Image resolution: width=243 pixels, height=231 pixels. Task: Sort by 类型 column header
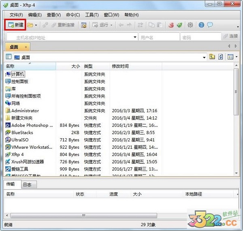pos(96,66)
